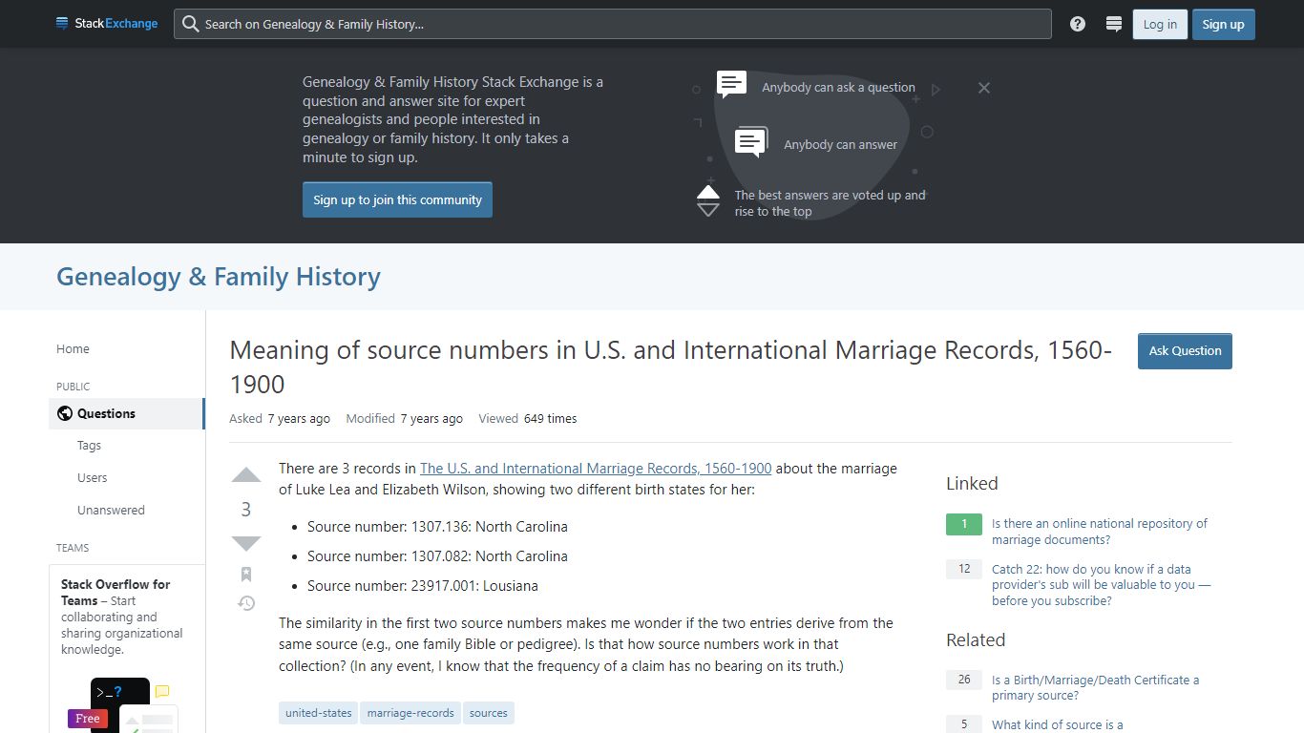
Task: Click the question title heading
Action: [x=671, y=367]
